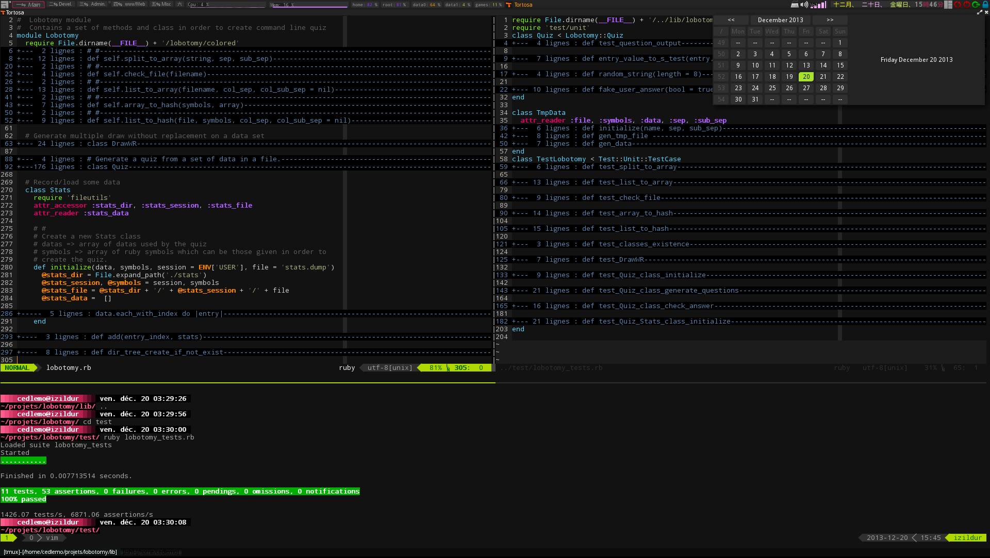The height and width of the screenshot is (558, 990).
Task: Select day 25 in the calendar
Action: [772, 88]
